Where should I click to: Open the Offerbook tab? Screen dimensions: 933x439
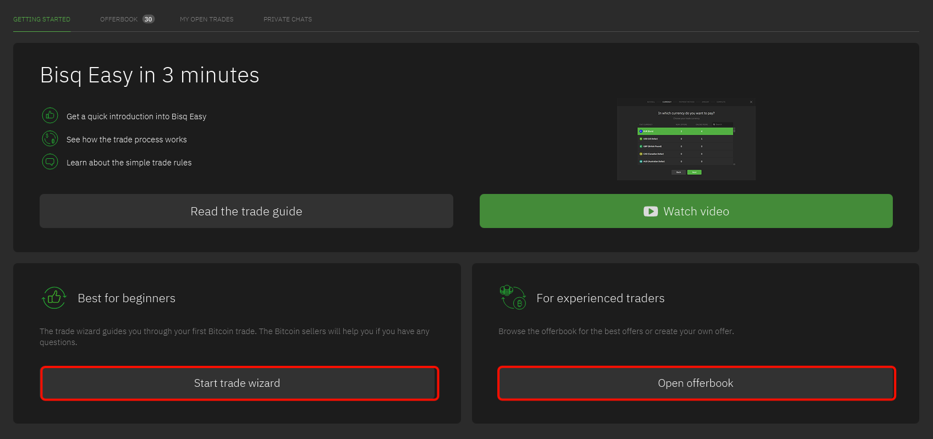(119, 19)
